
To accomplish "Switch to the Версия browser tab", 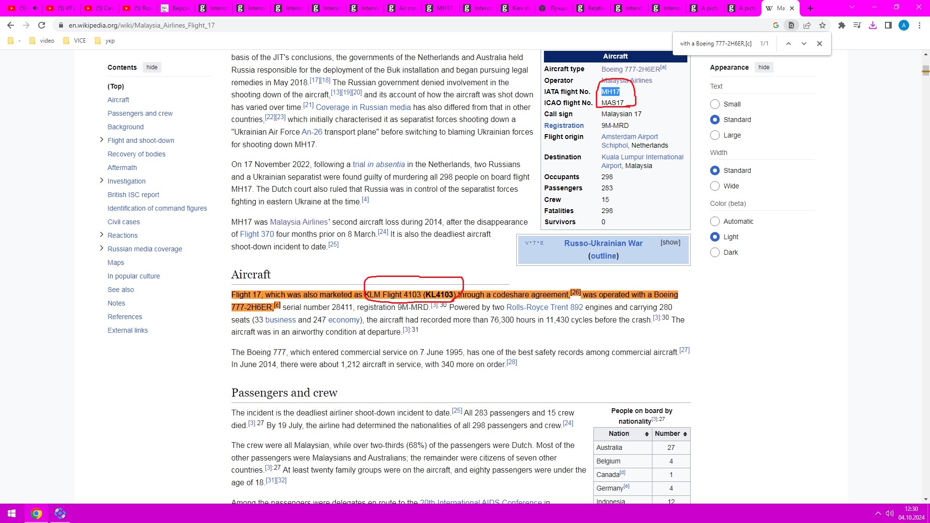I will click(x=176, y=8).
